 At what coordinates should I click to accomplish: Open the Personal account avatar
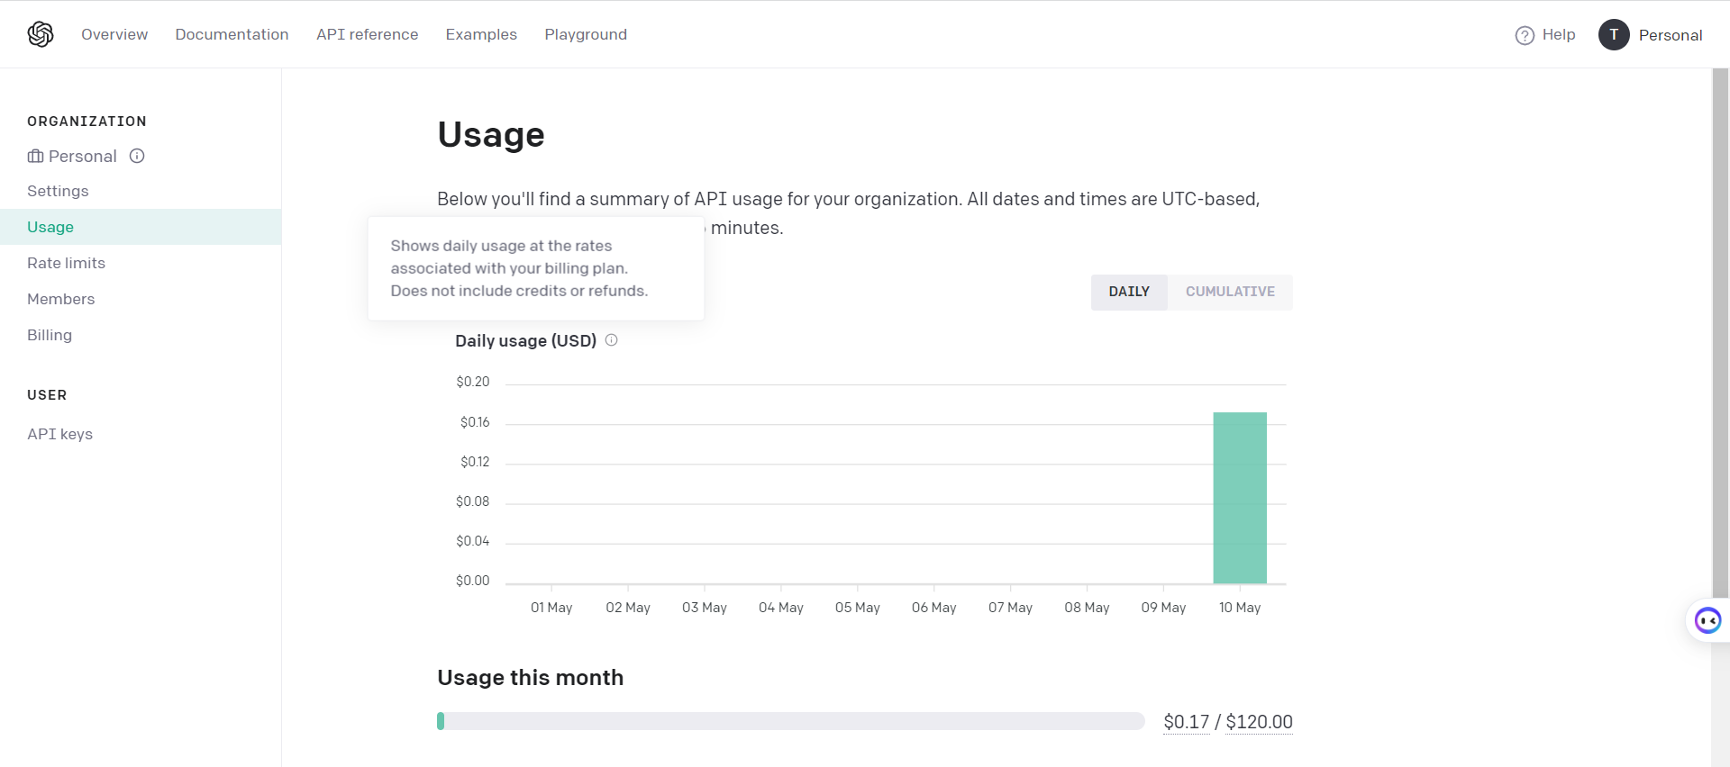click(1614, 35)
